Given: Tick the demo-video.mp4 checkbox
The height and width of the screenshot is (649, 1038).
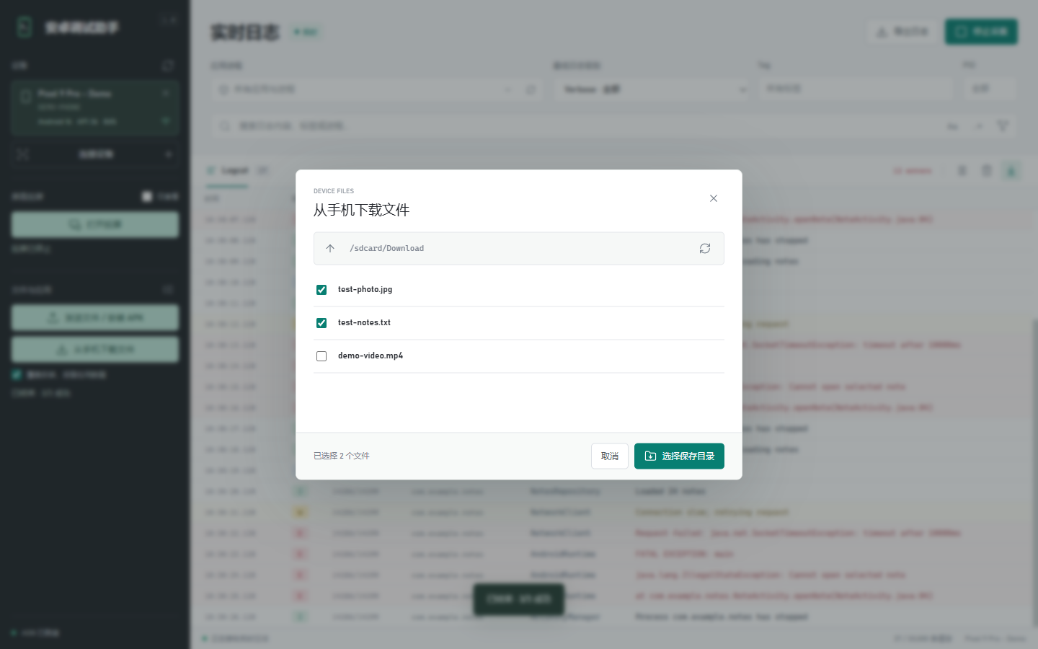Looking at the screenshot, I should pyautogui.click(x=321, y=356).
